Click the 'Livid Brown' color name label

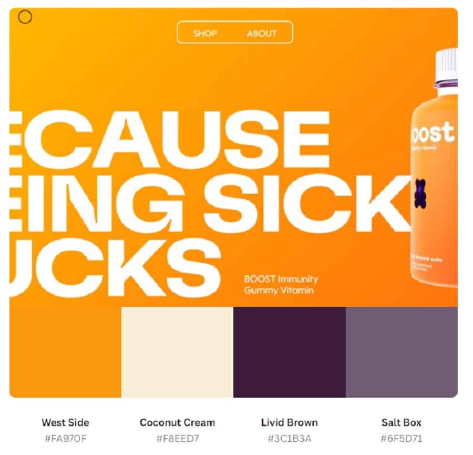(x=289, y=422)
